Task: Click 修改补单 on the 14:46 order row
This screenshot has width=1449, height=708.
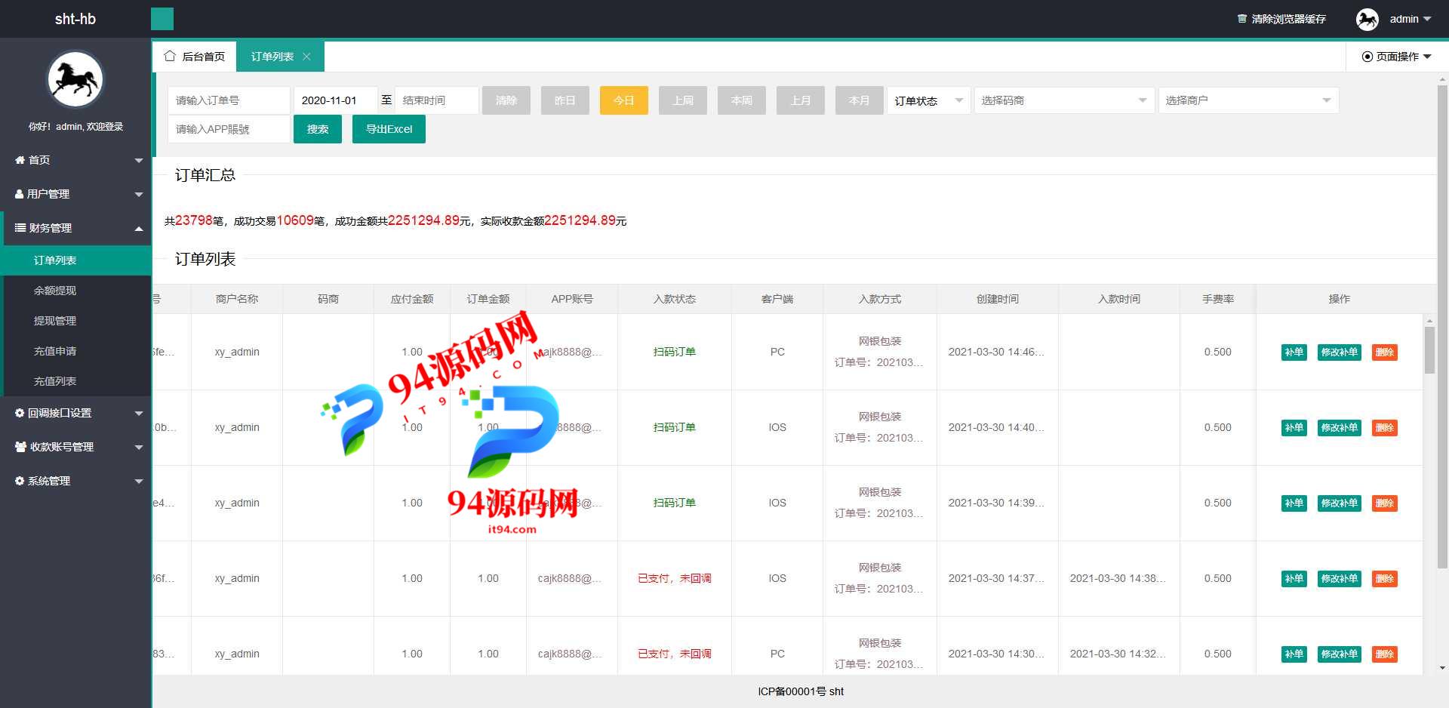Action: pyautogui.click(x=1340, y=352)
